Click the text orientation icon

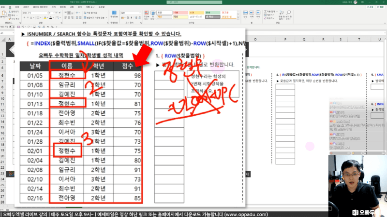(77, 13)
